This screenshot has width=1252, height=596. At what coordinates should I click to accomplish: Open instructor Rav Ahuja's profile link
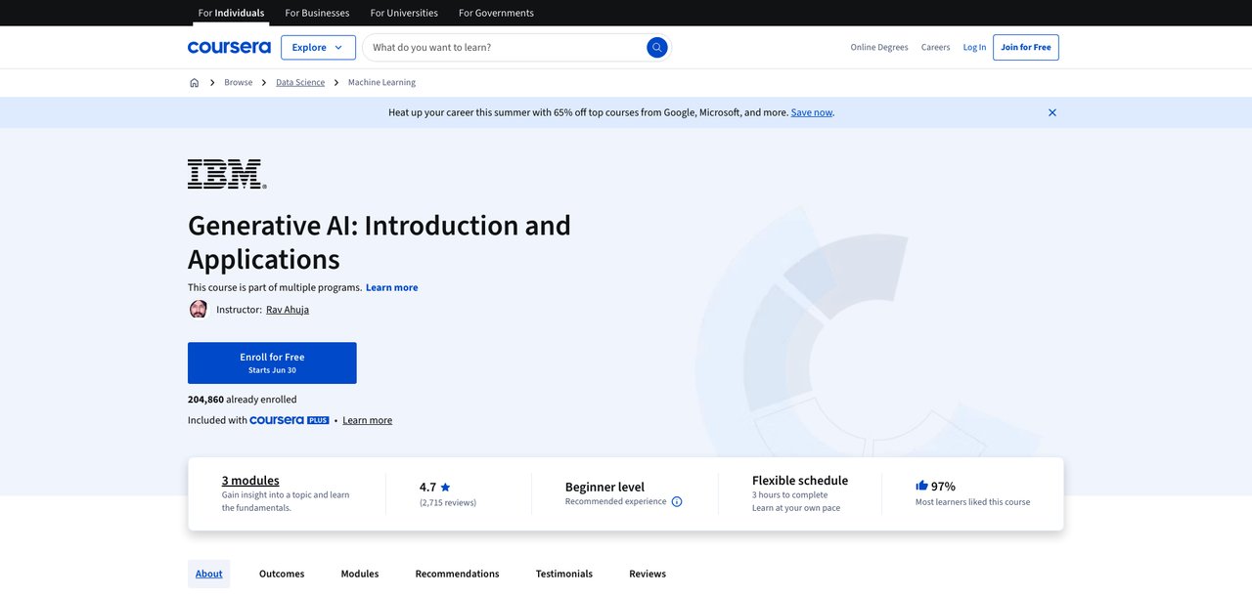pos(288,310)
